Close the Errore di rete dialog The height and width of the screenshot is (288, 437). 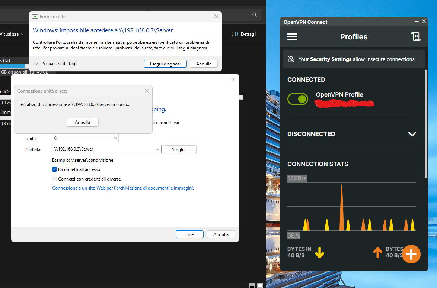pos(216,16)
